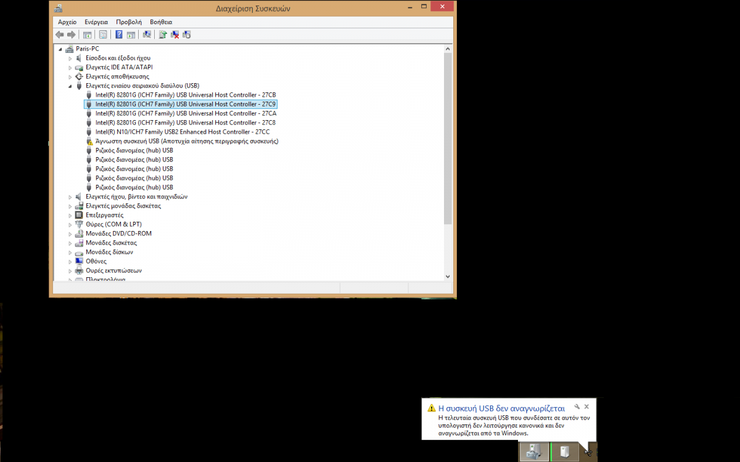
Task: Go forward with the toolbar Forward arrow
Action: (72, 34)
